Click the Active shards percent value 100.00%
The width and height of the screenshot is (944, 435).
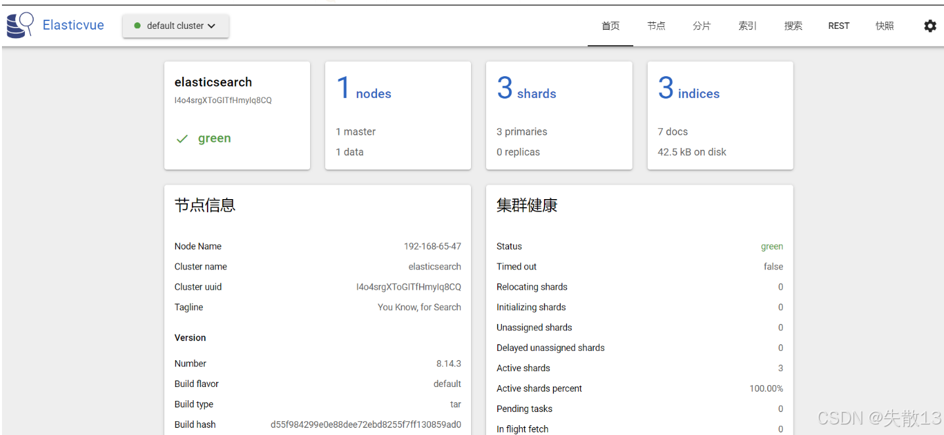coord(766,388)
